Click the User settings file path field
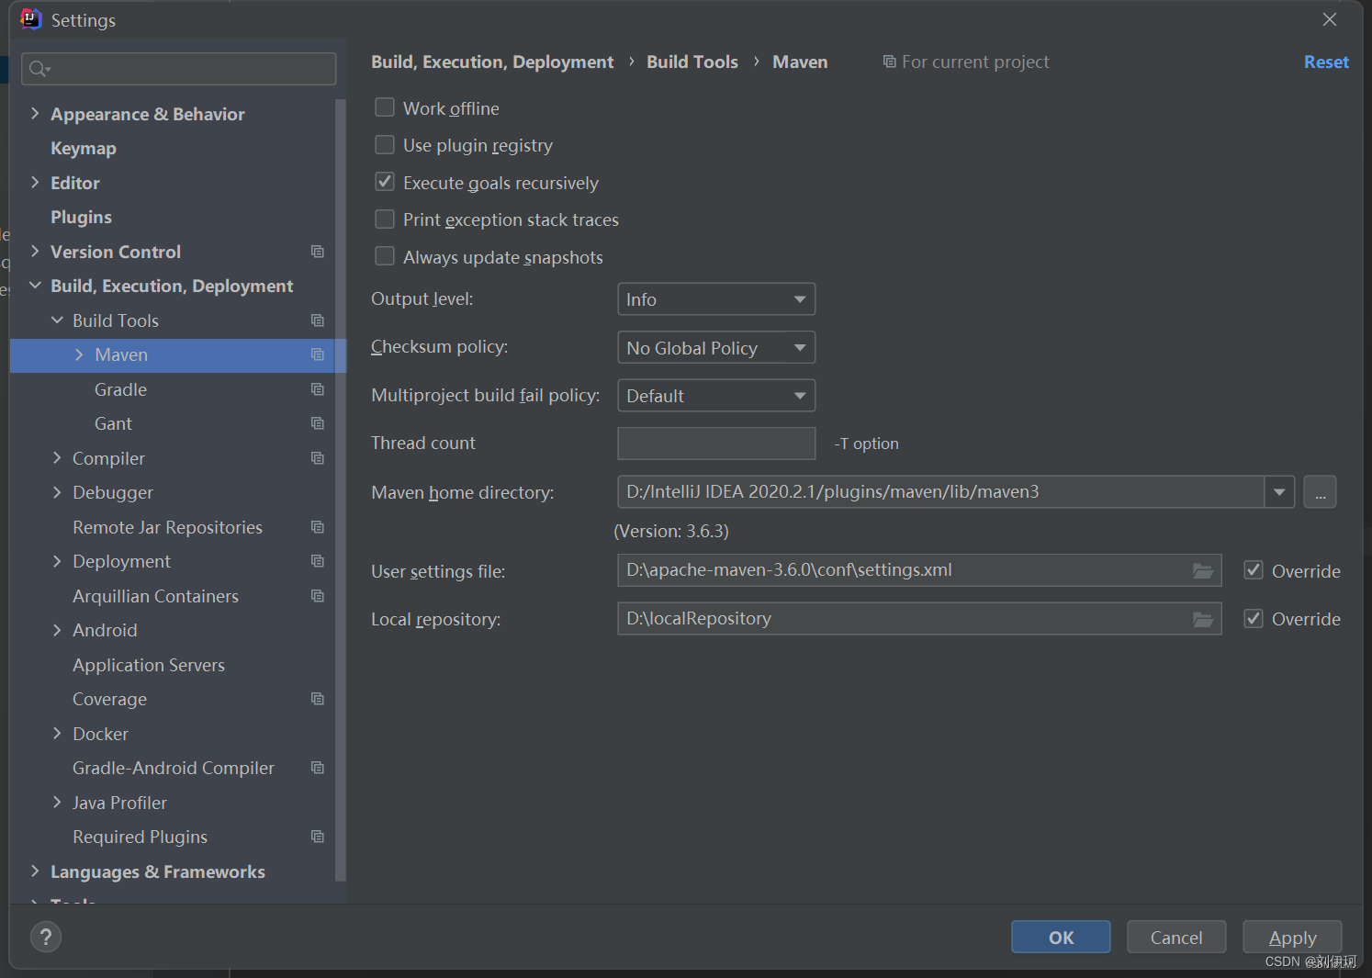Viewport: 1372px width, 978px height. (x=919, y=570)
